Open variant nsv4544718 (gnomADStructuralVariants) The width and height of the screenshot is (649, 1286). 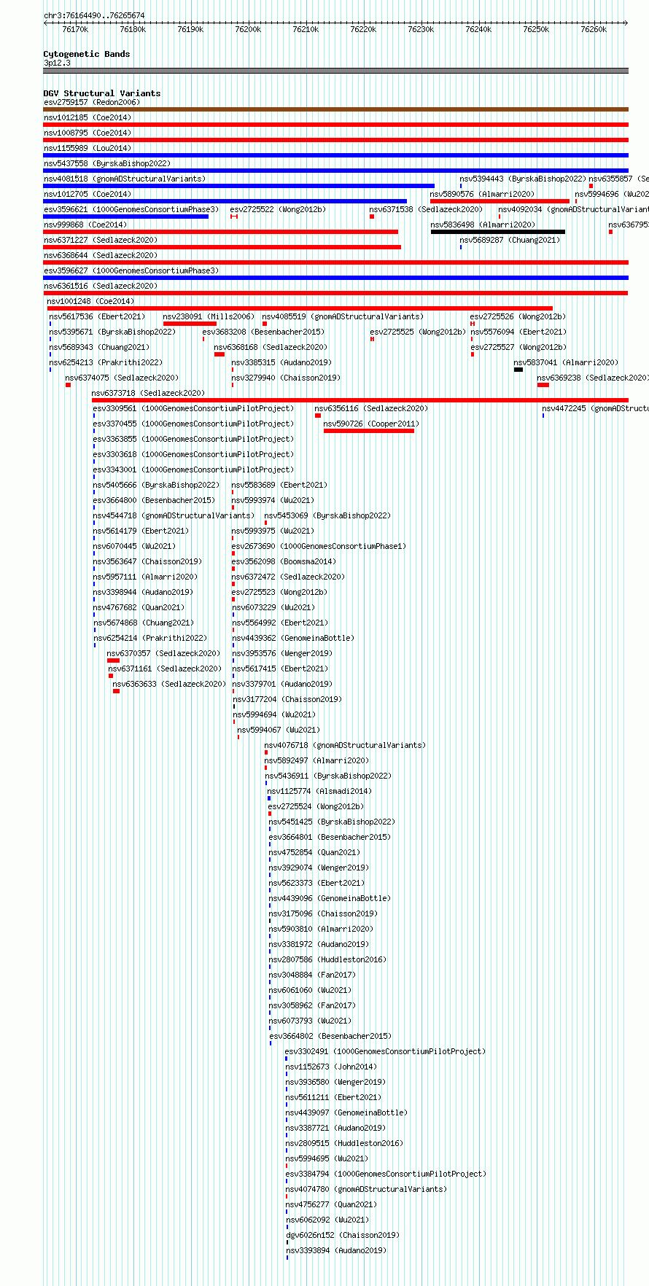[174, 516]
